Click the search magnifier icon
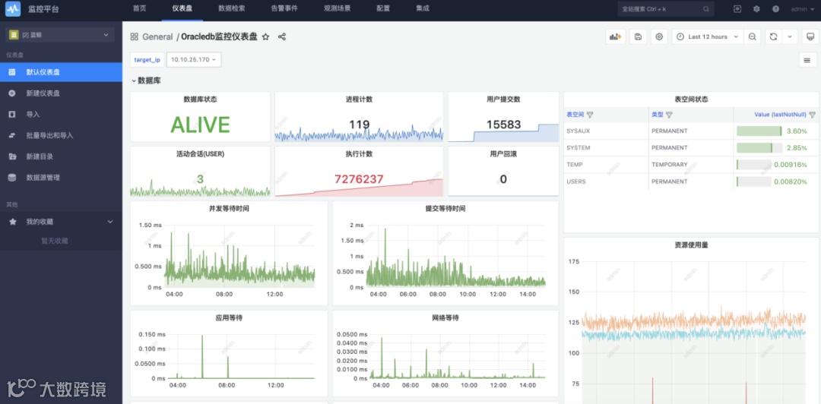Viewport: 821px width, 404px height. 705,9
